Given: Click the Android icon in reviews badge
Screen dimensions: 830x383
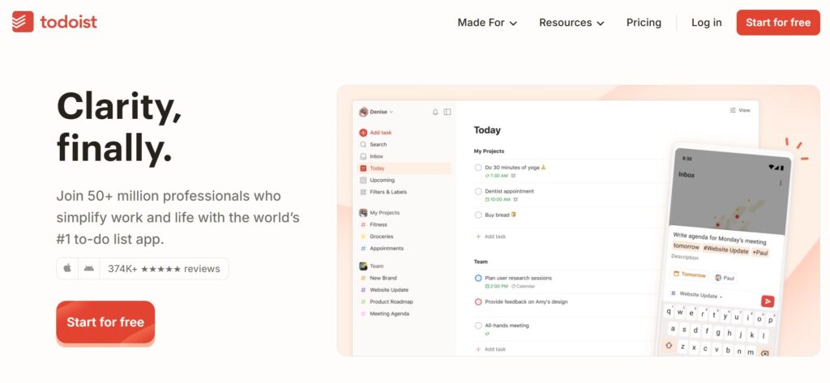Looking at the screenshot, I should 89,269.
